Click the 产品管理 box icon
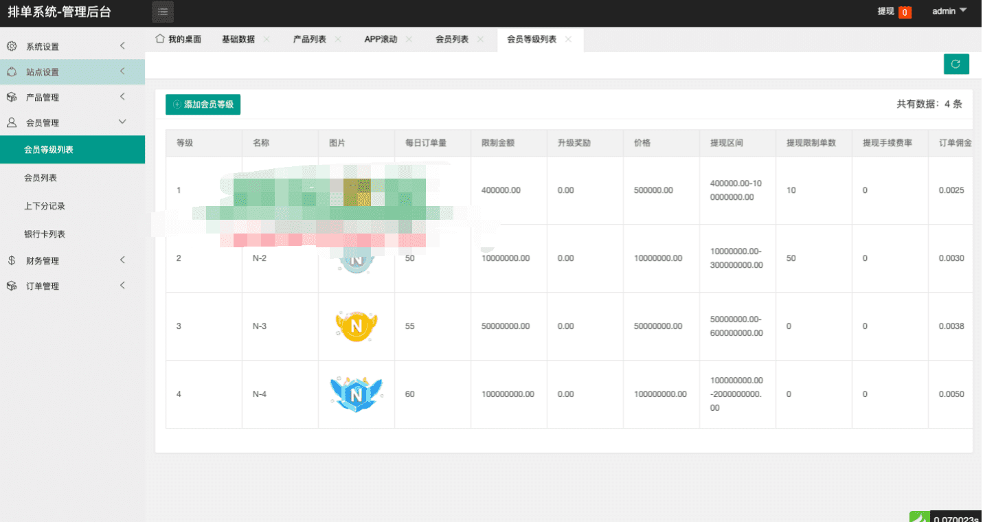Viewport: 983px width, 522px height. pos(12,98)
